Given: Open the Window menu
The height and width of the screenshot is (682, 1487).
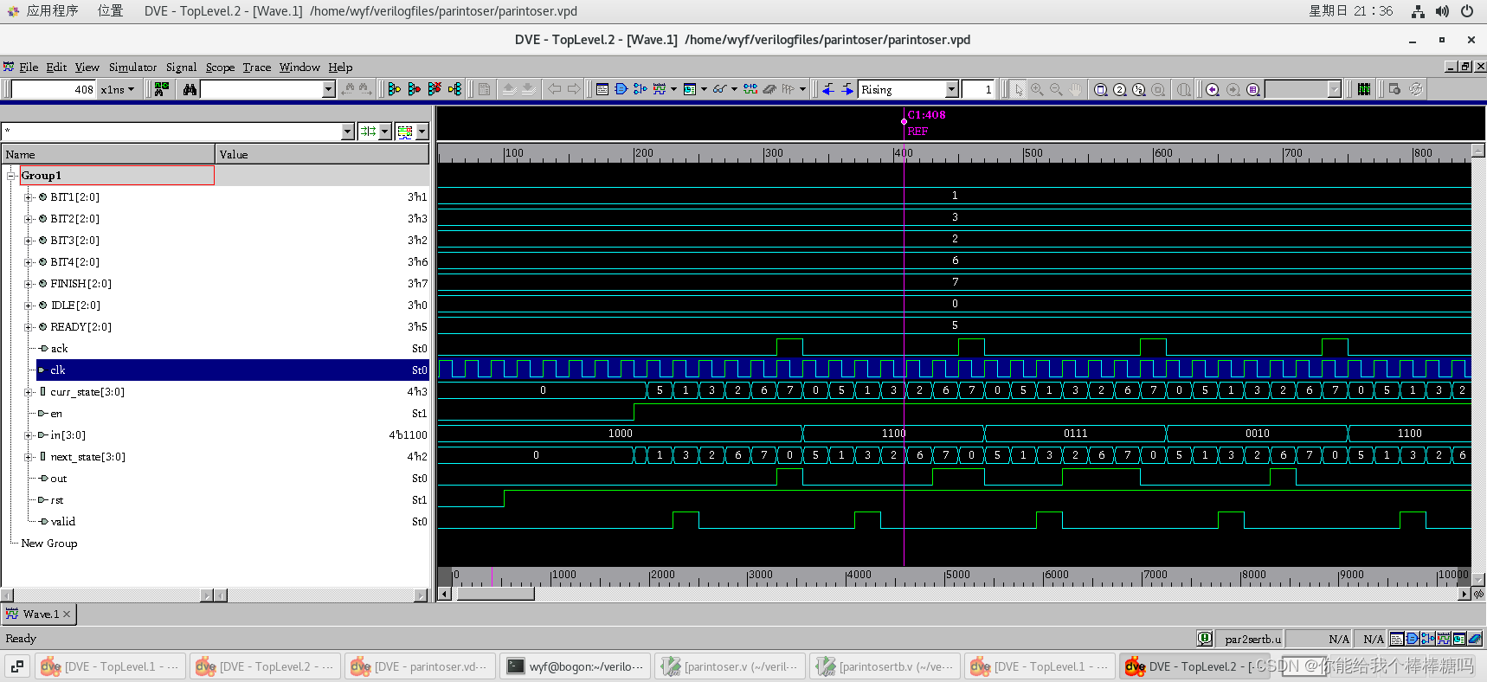Looking at the screenshot, I should point(299,67).
